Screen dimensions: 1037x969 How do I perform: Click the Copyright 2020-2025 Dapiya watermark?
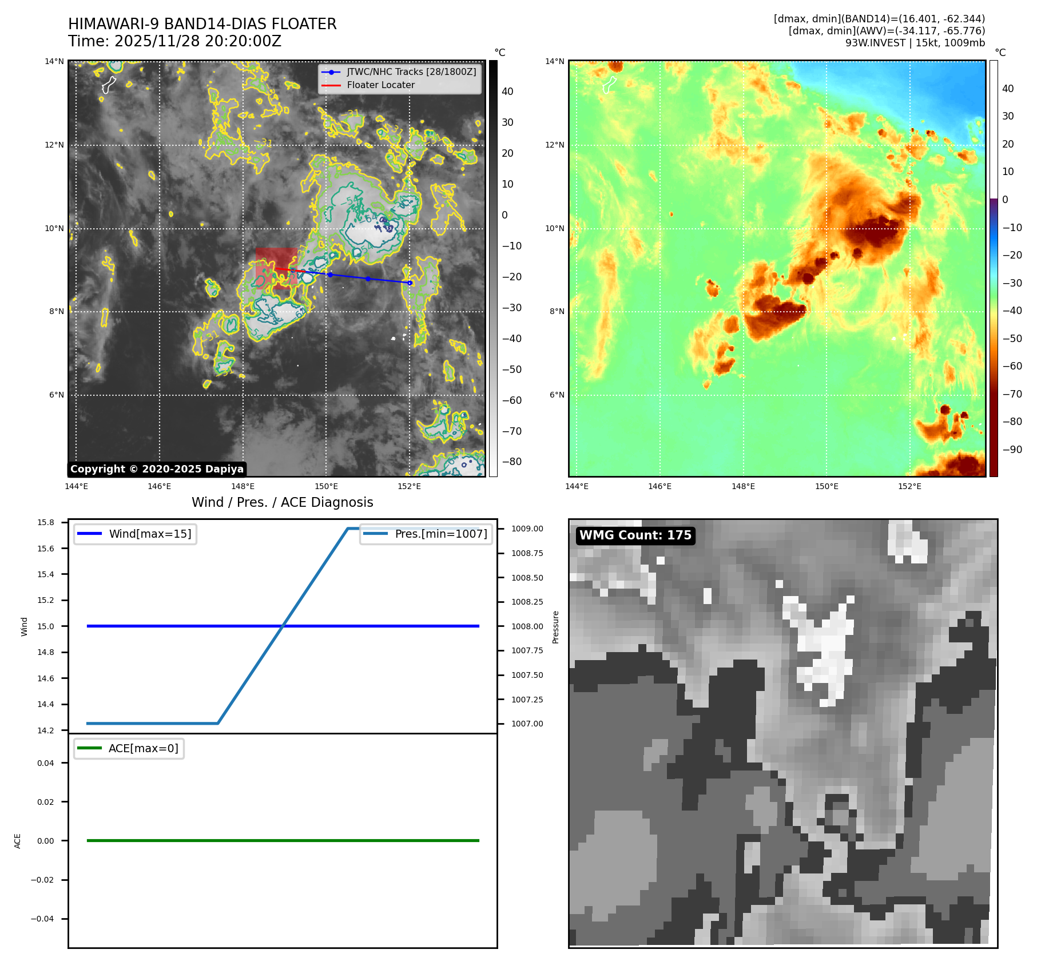[x=157, y=469]
